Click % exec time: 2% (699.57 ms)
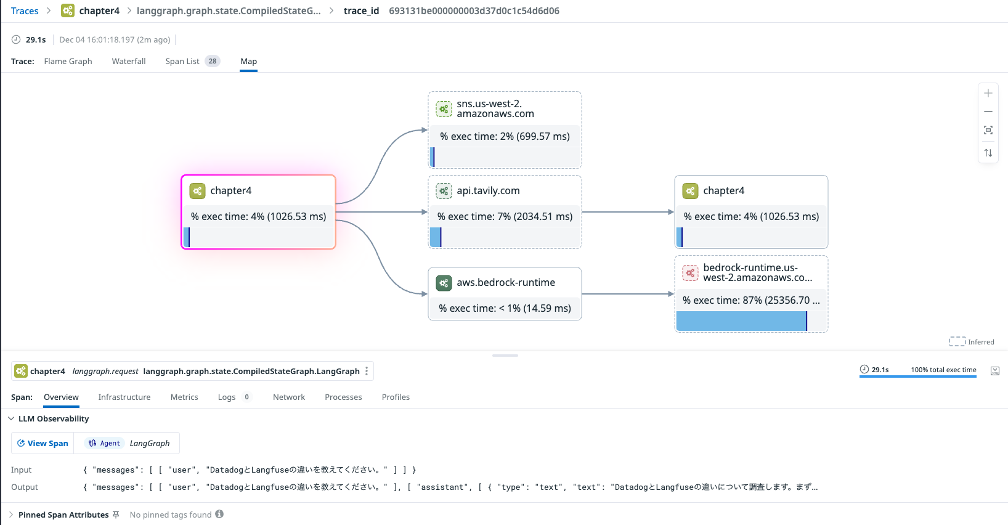The height and width of the screenshot is (525, 1008). (x=505, y=136)
